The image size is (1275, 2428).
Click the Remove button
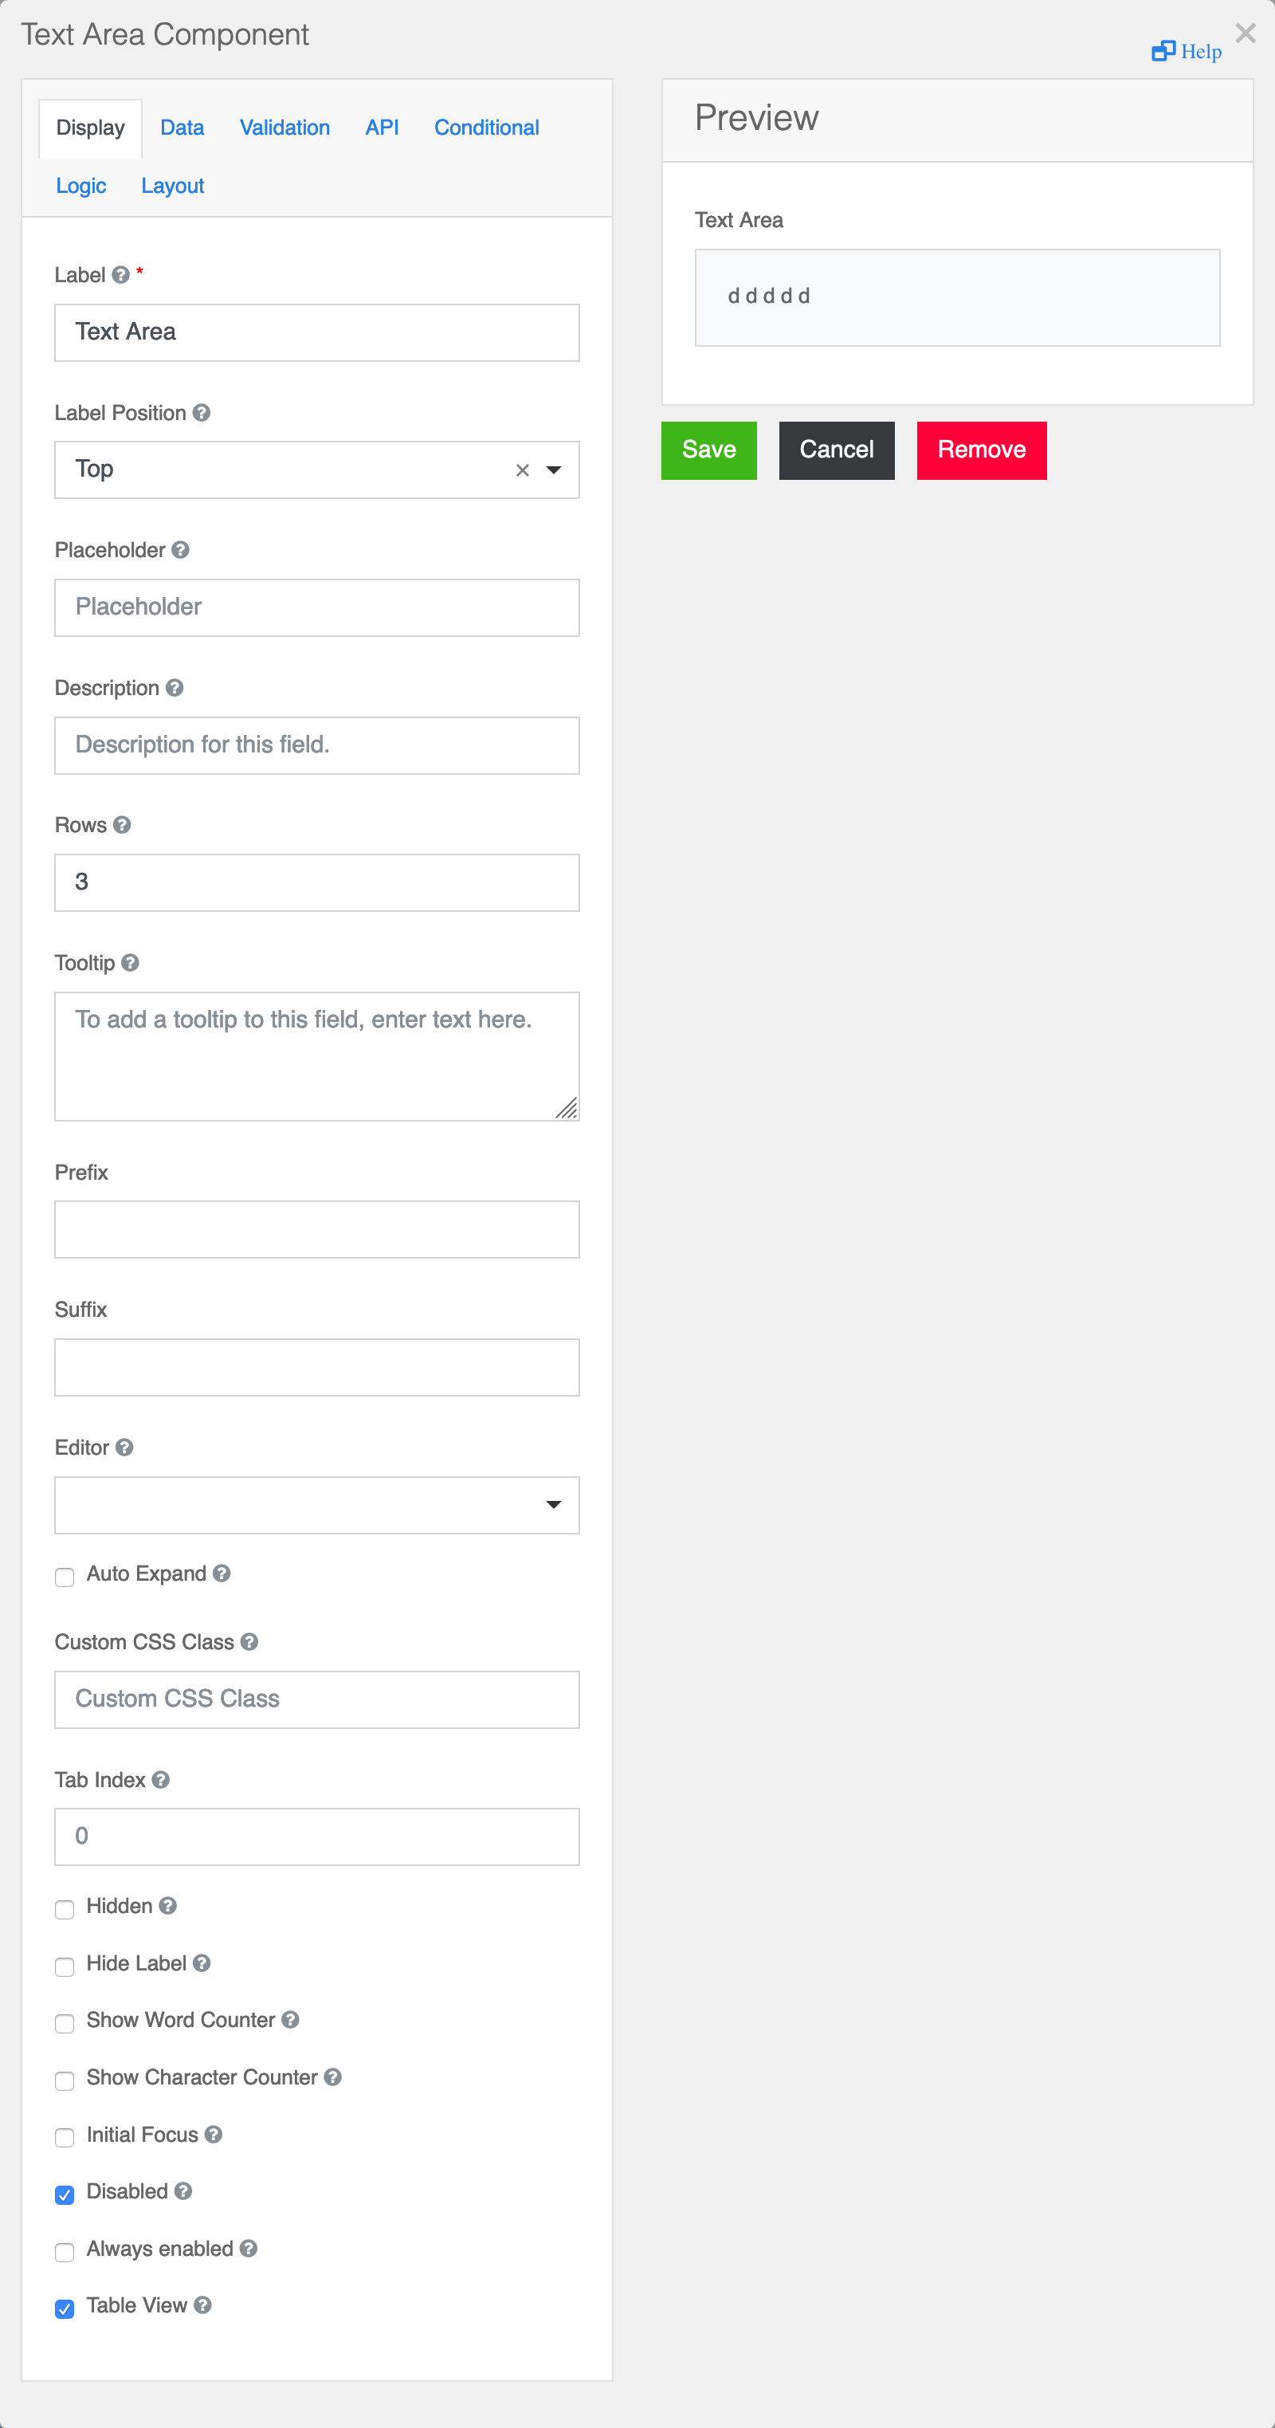(x=981, y=450)
